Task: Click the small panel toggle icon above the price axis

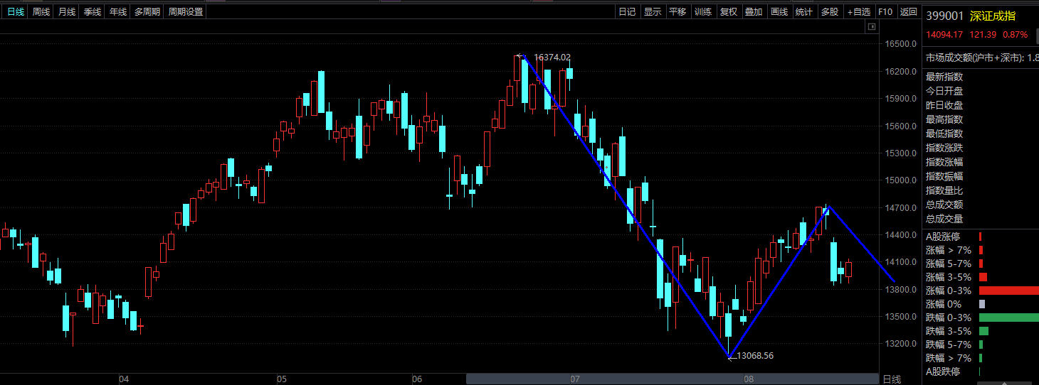Action: click(871, 27)
